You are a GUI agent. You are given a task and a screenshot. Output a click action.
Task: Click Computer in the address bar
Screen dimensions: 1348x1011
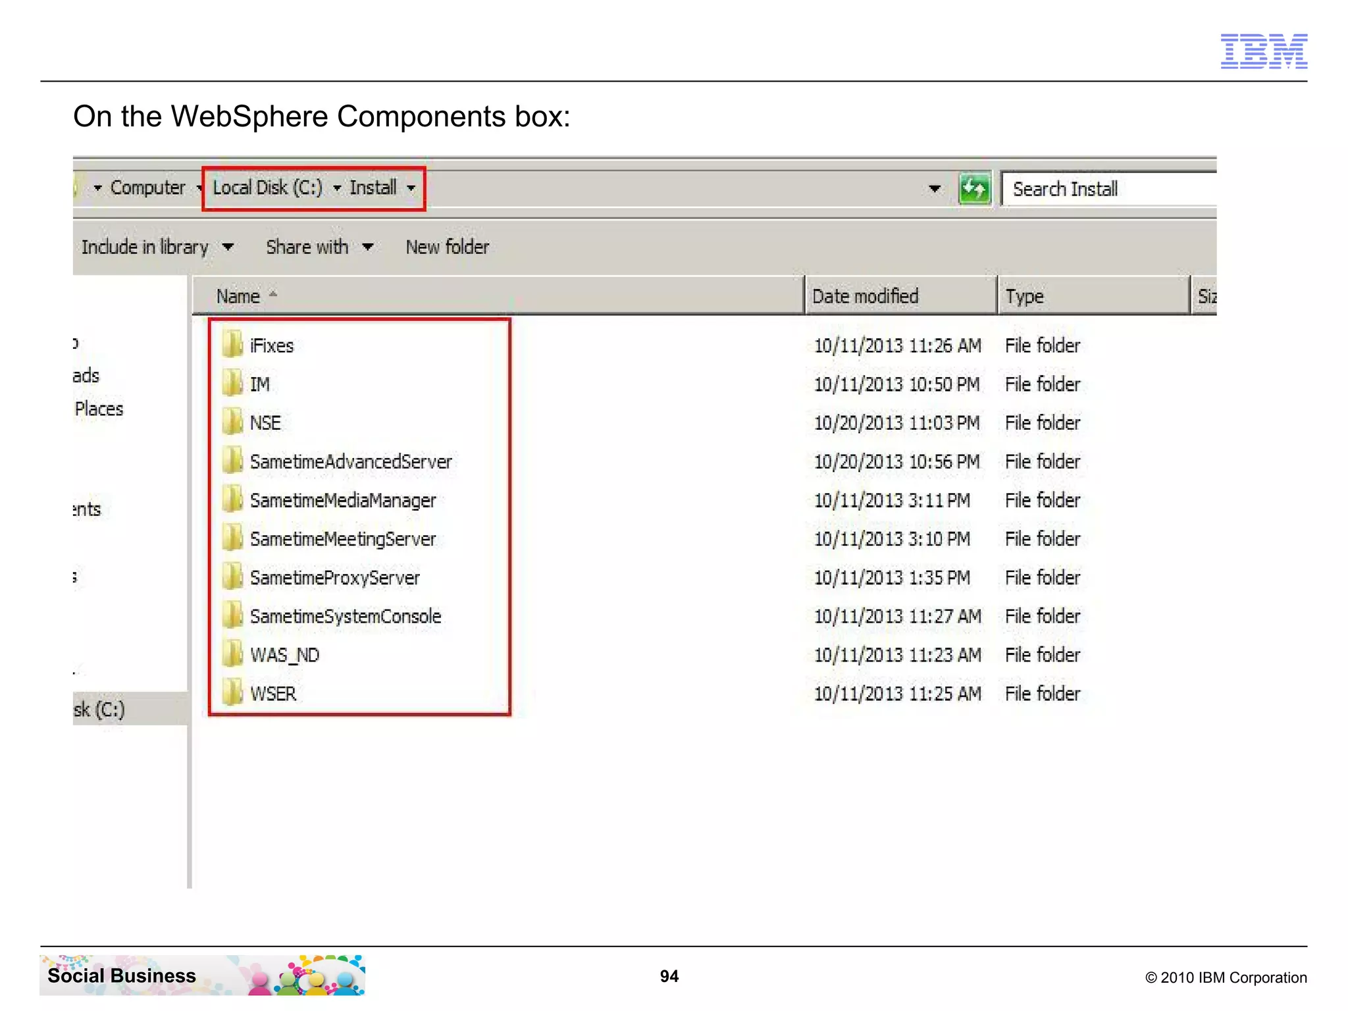pos(147,188)
